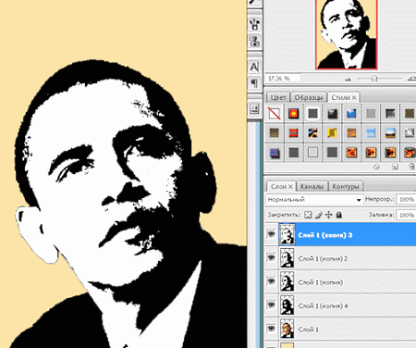Select layer name Слой 1 (копия) 2
Viewport: 416px width, 348px height.
click(323, 258)
